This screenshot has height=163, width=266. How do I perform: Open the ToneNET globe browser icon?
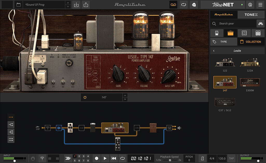(250, 5)
